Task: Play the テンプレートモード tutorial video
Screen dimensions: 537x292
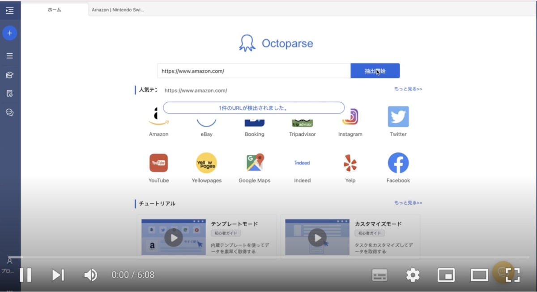Action: click(174, 237)
